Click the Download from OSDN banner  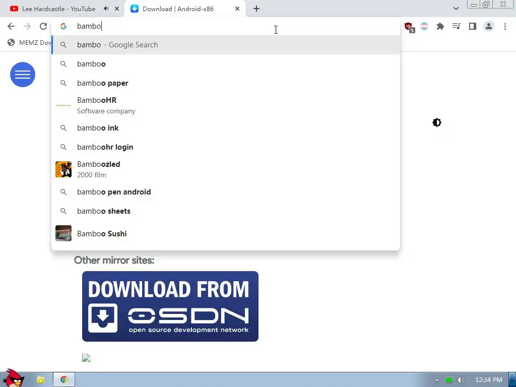pos(170,306)
